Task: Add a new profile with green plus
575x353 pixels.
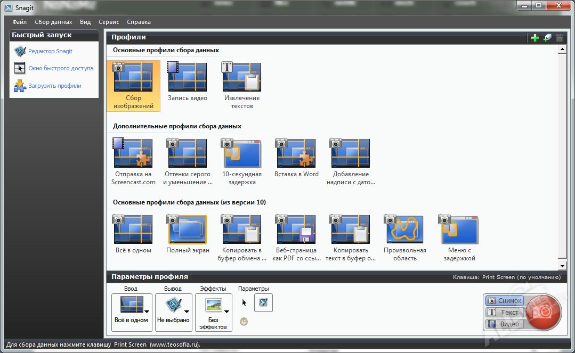Action: pos(535,38)
